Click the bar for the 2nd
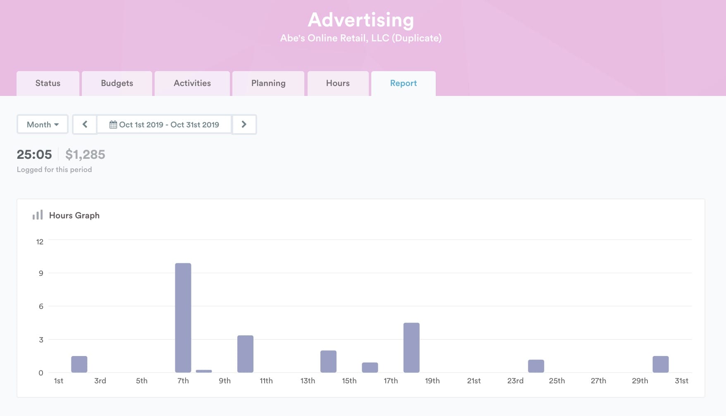Viewport: 726px width, 416px height. (x=79, y=364)
